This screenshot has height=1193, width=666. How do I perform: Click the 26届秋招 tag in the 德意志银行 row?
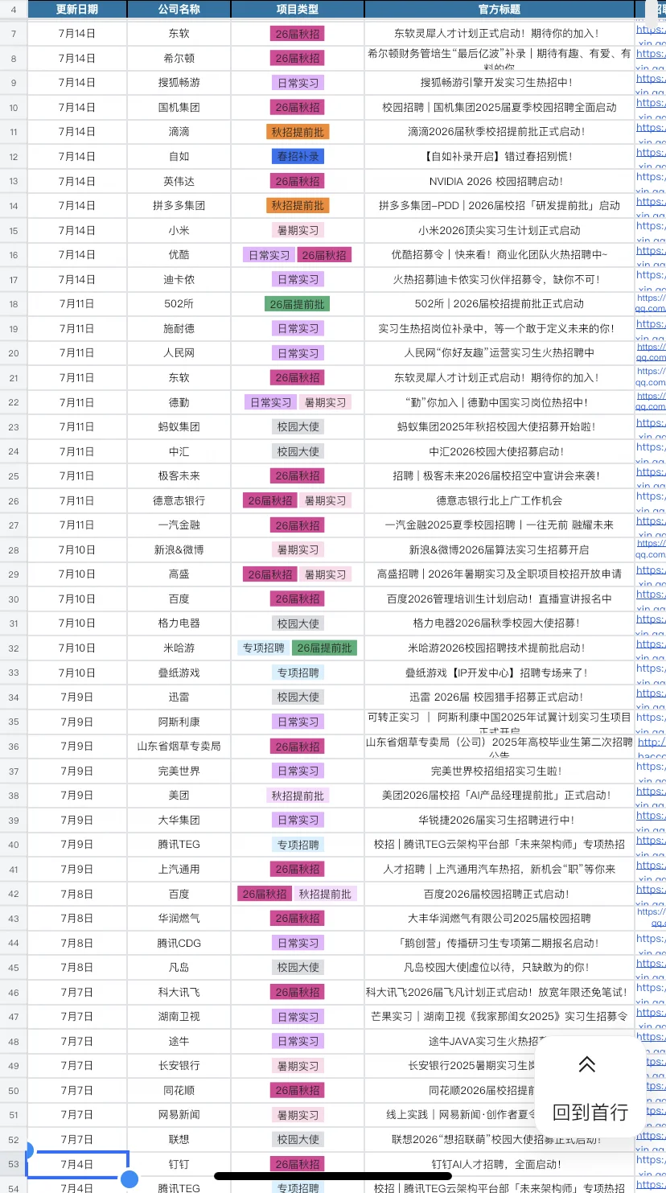pos(269,500)
